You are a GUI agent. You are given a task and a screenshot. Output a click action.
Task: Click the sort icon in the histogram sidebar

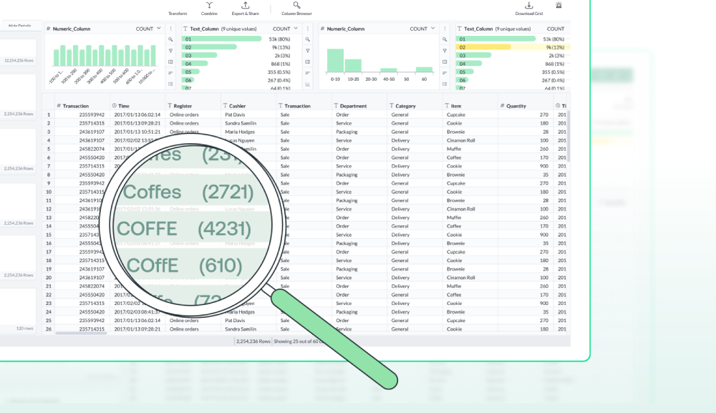tap(170, 72)
